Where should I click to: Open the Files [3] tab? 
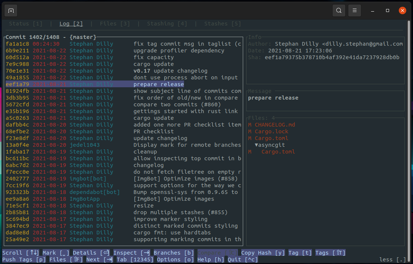[115, 24]
